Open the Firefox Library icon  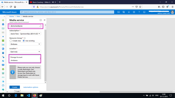(x=159, y=7)
